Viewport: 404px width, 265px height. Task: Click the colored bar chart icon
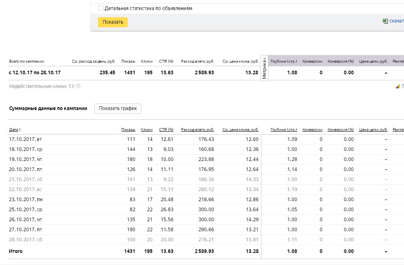[x=398, y=86]
